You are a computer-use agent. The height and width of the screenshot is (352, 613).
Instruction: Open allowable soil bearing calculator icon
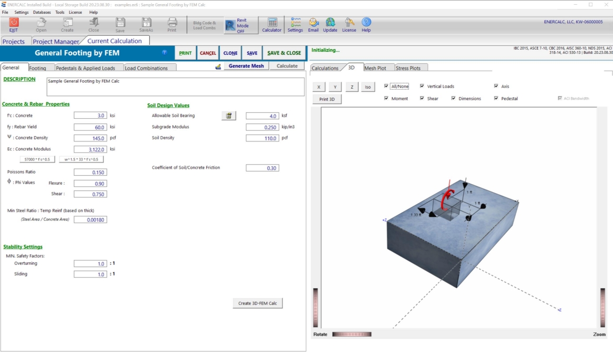(x=228, y=116)
